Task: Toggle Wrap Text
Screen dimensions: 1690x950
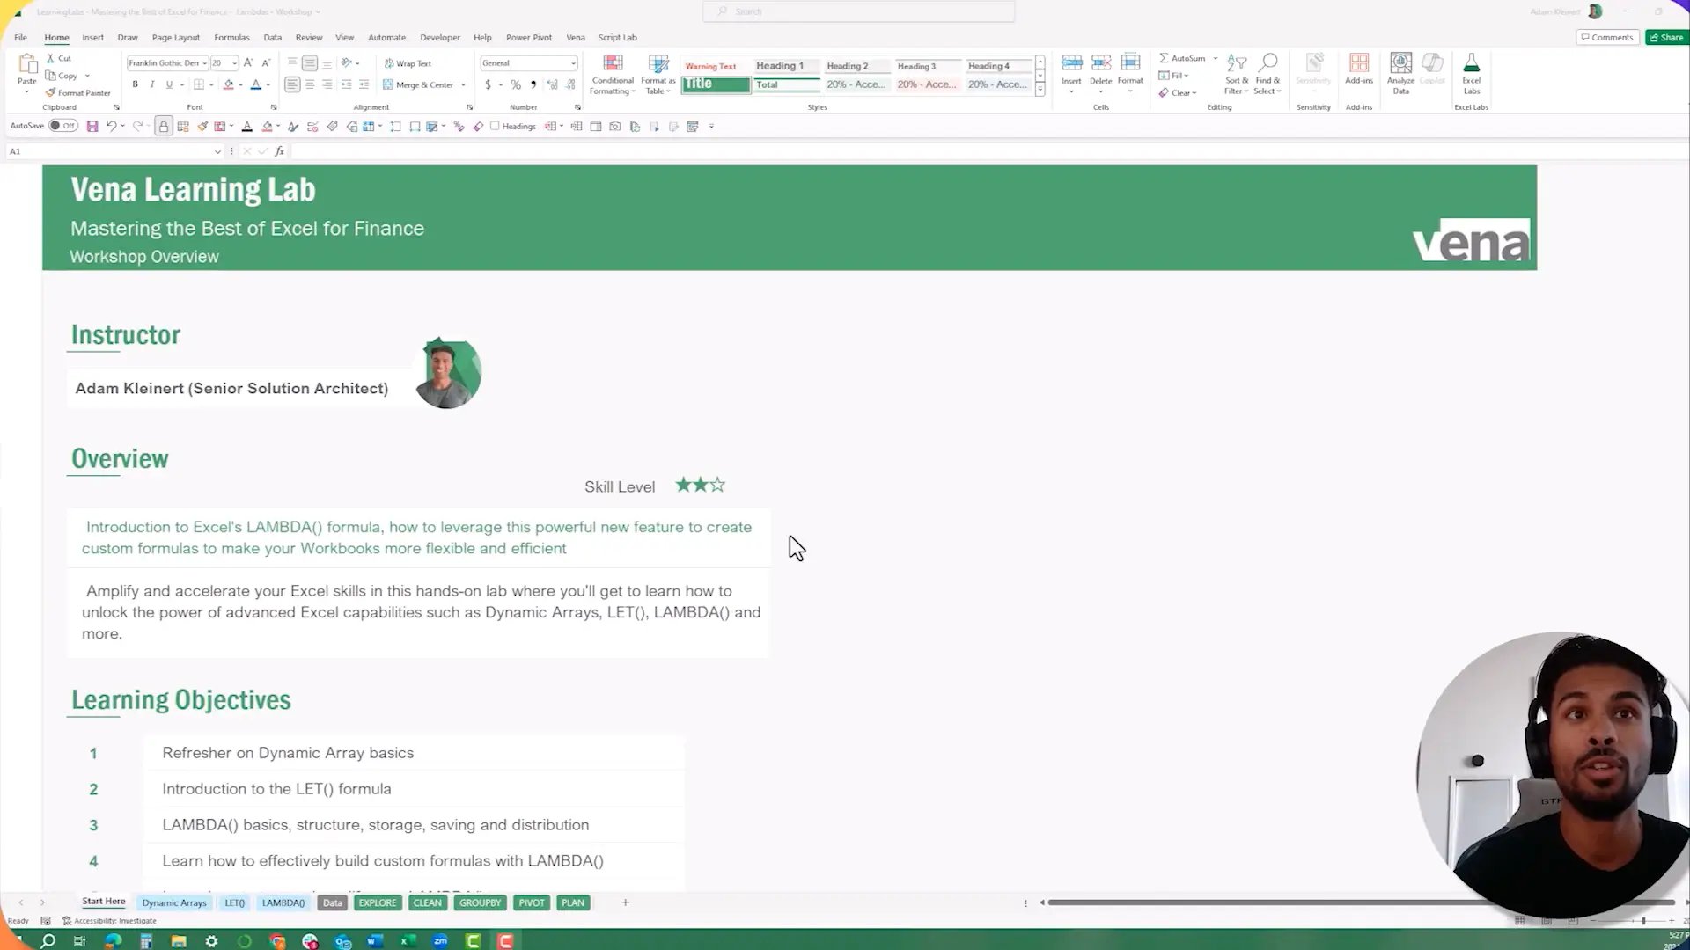Action: 408,63
